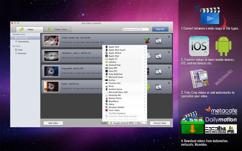Open the edit clip icon for YYddr-merlin-cd2
Screen dimensions: 242x151
[x=158, y=41]
